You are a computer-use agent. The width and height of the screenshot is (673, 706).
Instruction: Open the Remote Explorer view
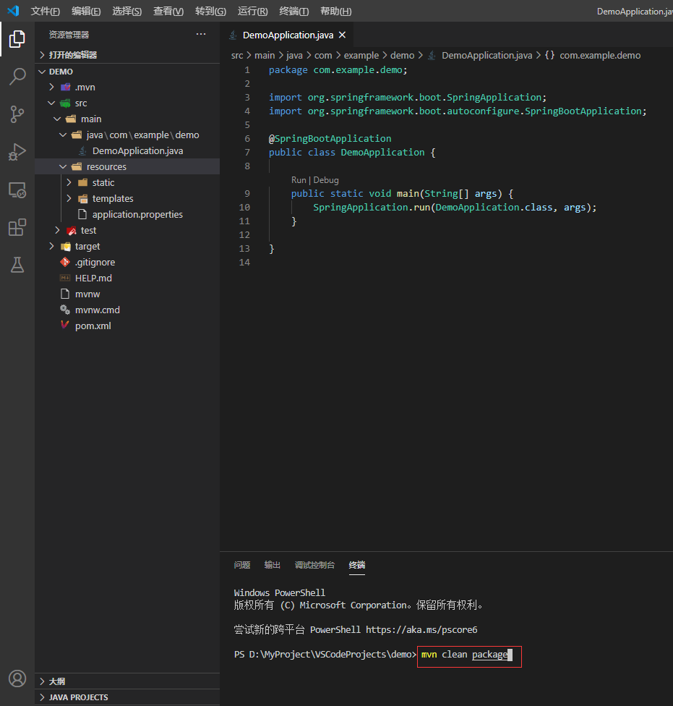tap(17, 190)
